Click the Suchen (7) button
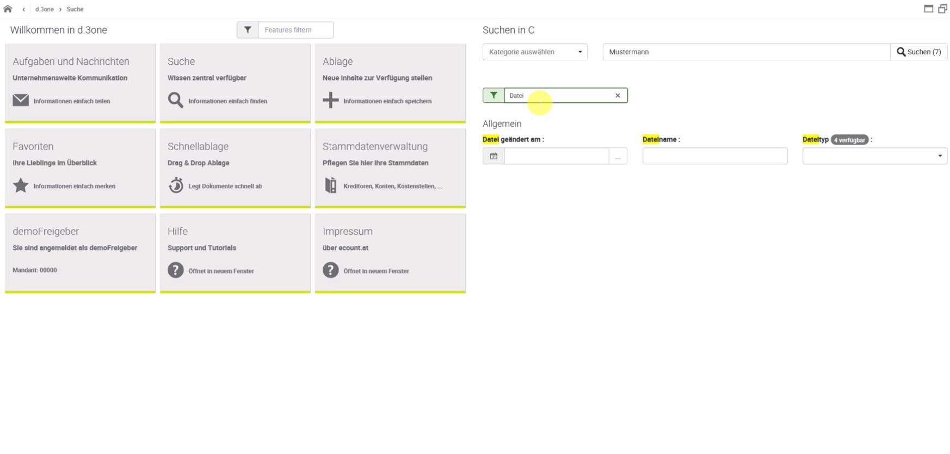 919,52
